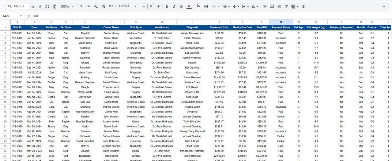Decrease font size with minus button
392x161 pixels.
pyautogui.click(x=143, y=6)
